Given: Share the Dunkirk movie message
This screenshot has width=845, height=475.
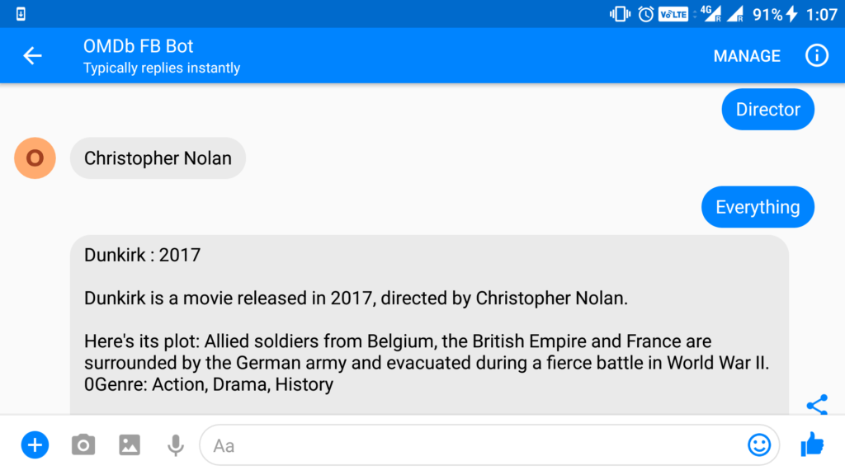Looking at the screenshot, I should 818,405.
